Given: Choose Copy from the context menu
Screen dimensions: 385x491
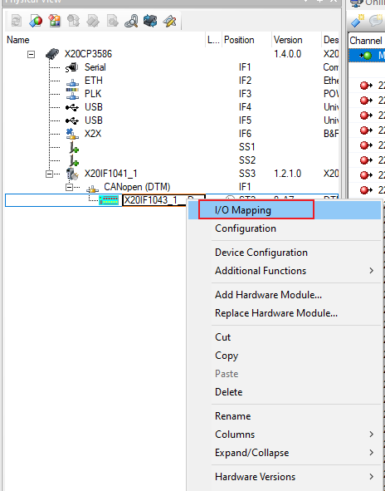Looking at the screenshot, I should [x=285, y=356].
